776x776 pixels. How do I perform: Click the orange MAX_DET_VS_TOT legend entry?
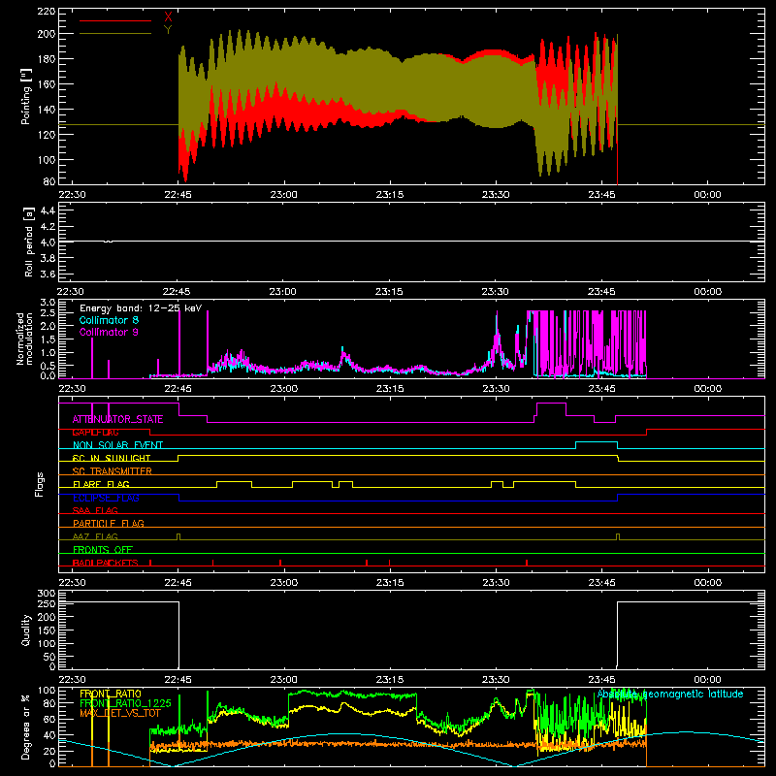pyautogui.click(x=120, y=713)
